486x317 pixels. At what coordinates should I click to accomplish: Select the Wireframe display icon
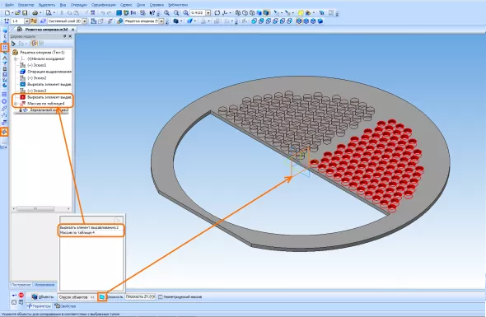click(x=238, y=12)
